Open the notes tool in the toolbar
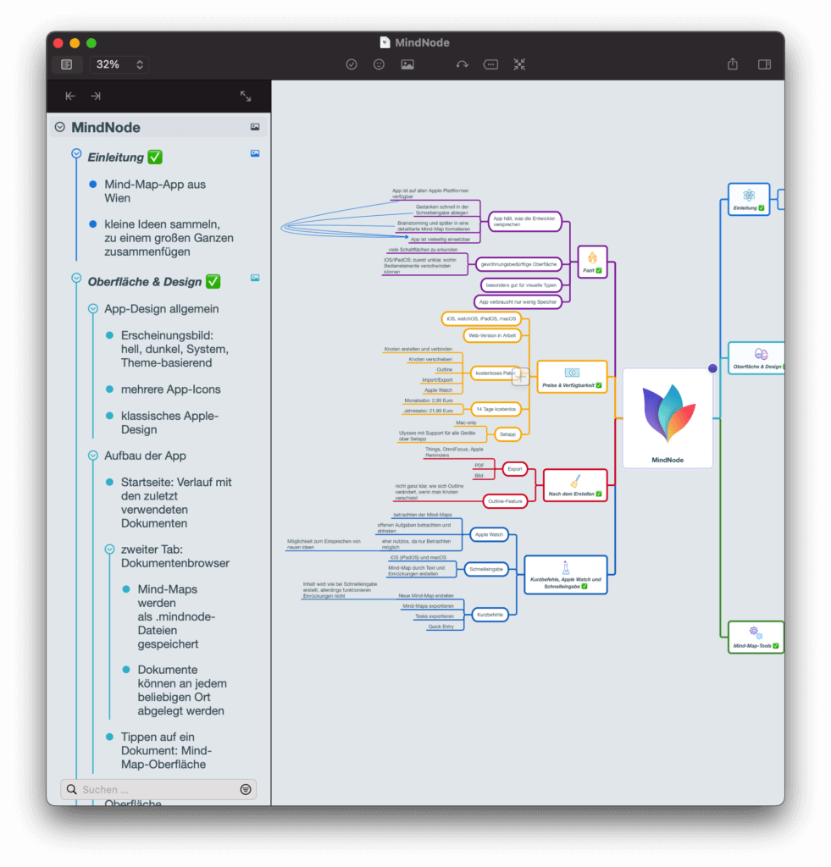Image resolution: width=831 pixels, height=867 pixels. 490,64
